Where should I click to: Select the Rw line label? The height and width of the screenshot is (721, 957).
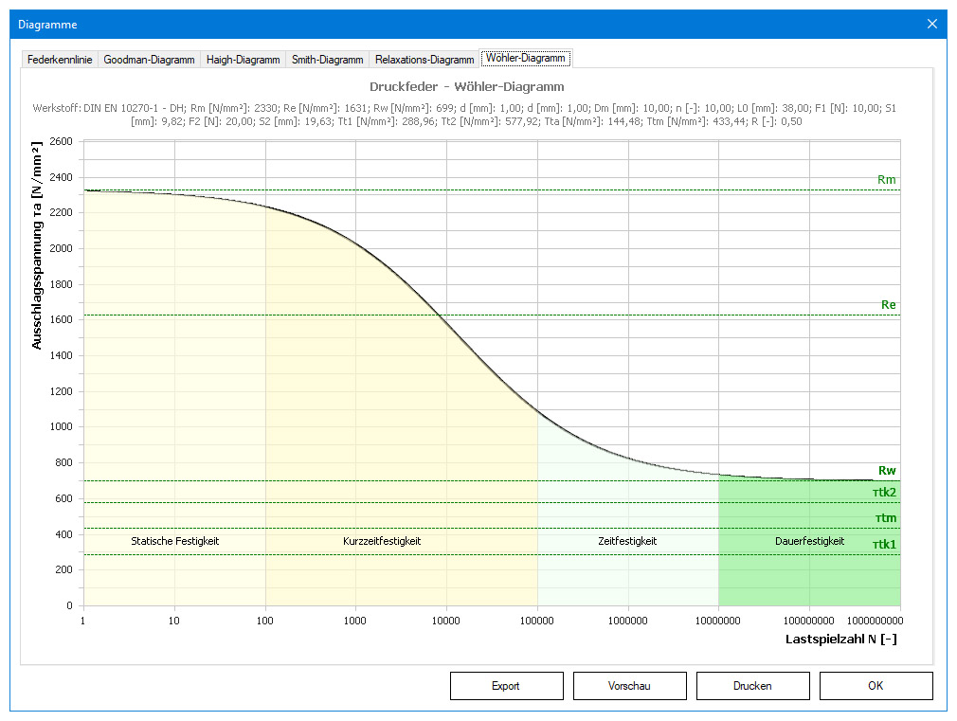(x=887, y=471)
